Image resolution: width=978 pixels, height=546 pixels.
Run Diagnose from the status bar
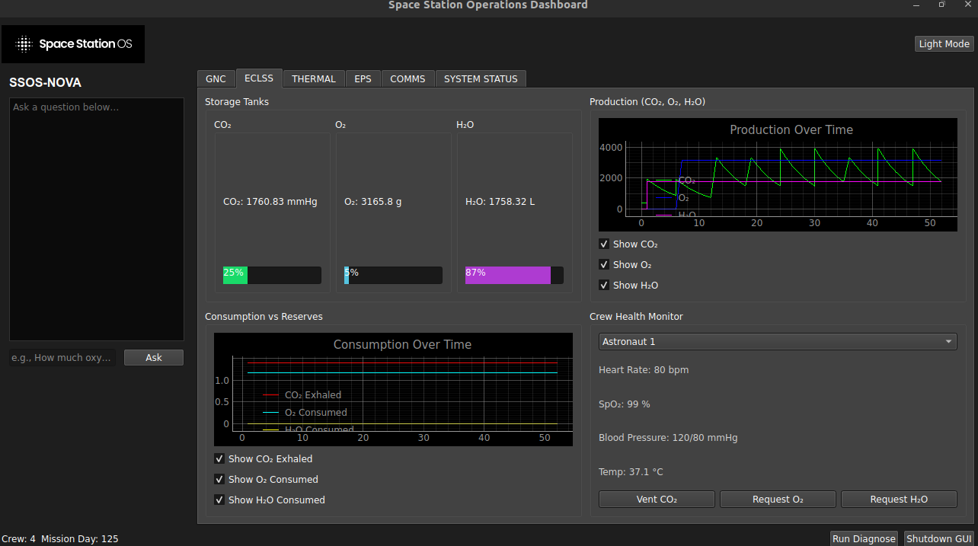(x=864, y=538)
